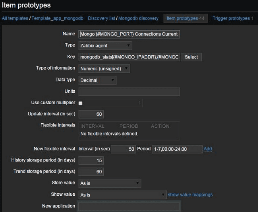Image resolution: width=259 pixels, height=212 pixels.
Task: Click the Update interval field
Action: [91, 115]
